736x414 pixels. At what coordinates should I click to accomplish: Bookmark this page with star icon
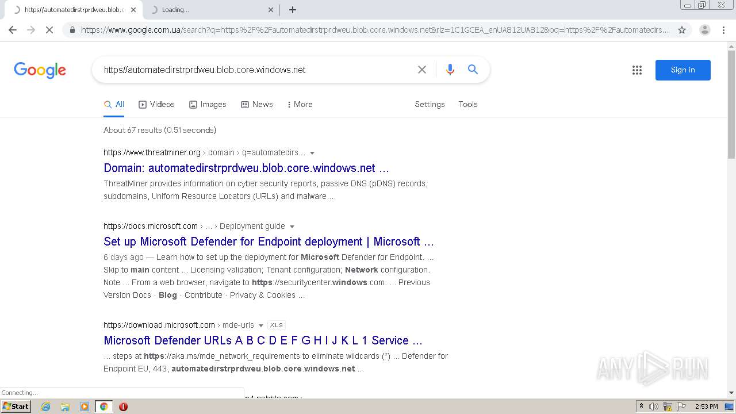[682, 30]
